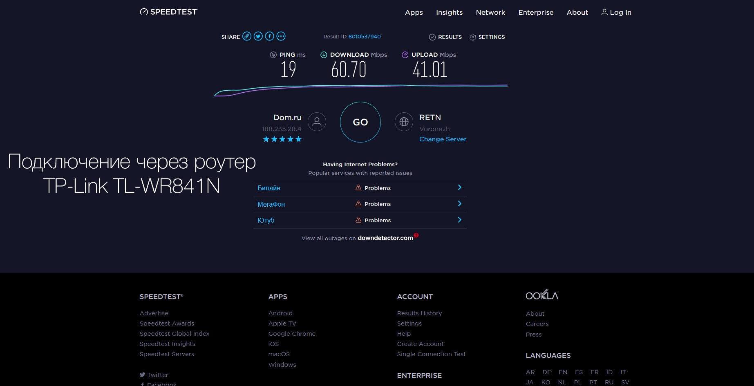
Task: Click the Log In person icon
Action: [x=604, y=12]
